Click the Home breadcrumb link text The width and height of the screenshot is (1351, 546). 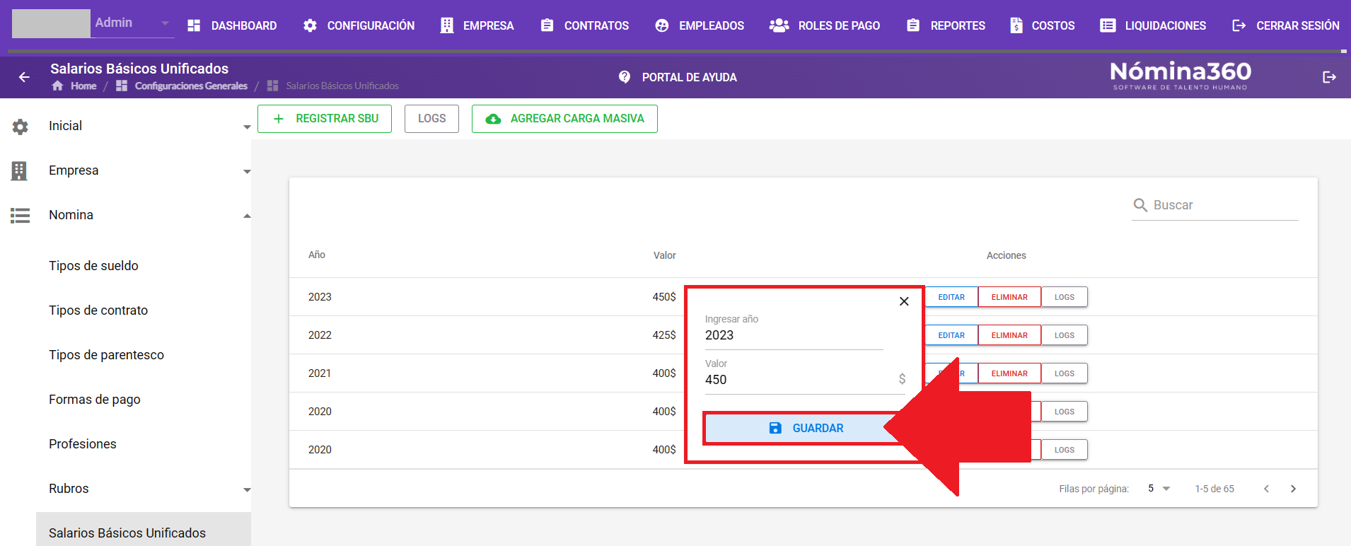[x=83, y=86]
